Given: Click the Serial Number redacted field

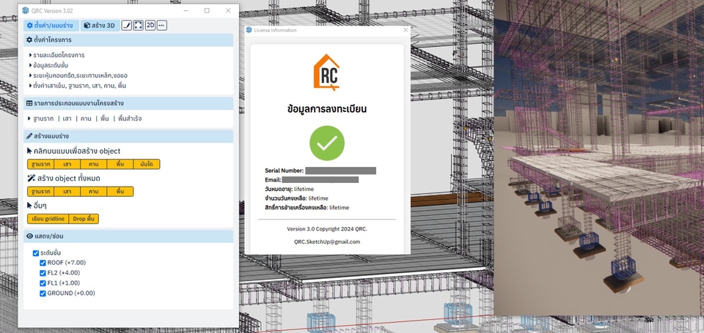Looking at the screenshot, I should coord(340,171).
